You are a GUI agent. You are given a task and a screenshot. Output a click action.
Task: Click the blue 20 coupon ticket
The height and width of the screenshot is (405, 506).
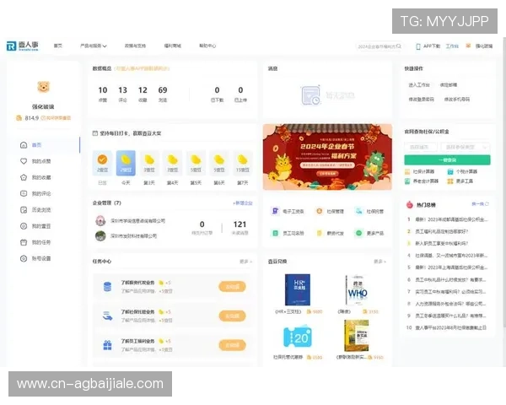[298, 337]
